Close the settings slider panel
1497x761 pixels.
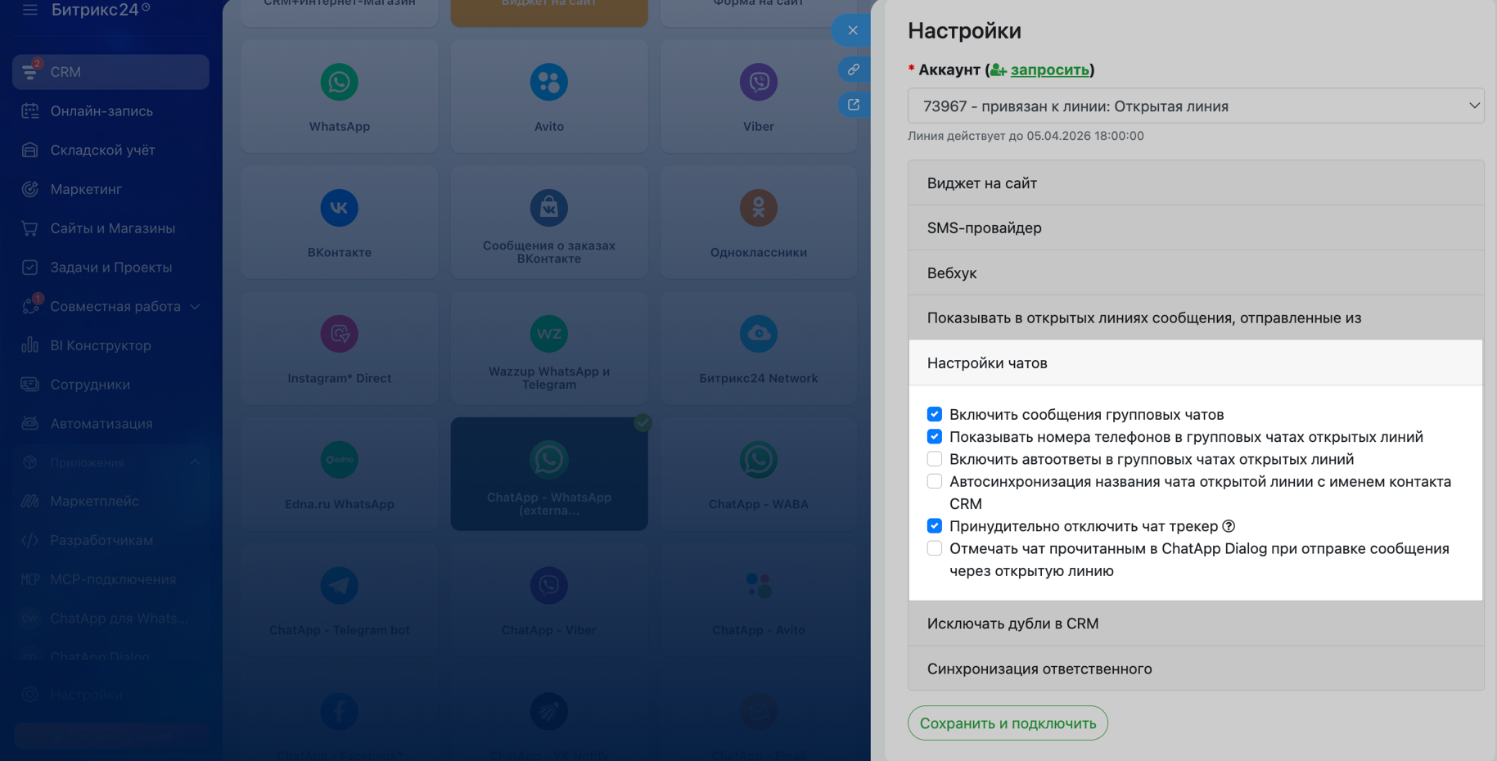[853, 30]
